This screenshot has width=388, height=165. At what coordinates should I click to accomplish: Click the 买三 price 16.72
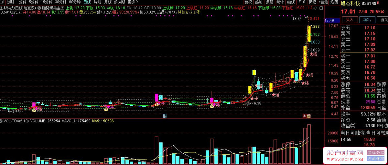[370, 67]
